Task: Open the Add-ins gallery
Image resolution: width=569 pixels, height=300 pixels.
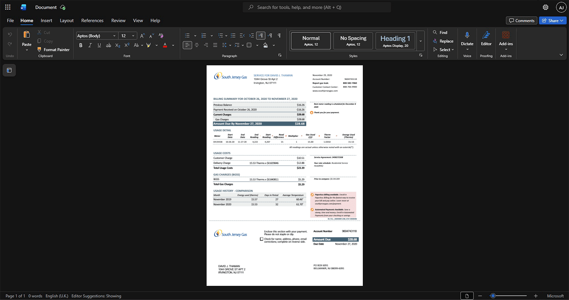Action: (506, 40)
